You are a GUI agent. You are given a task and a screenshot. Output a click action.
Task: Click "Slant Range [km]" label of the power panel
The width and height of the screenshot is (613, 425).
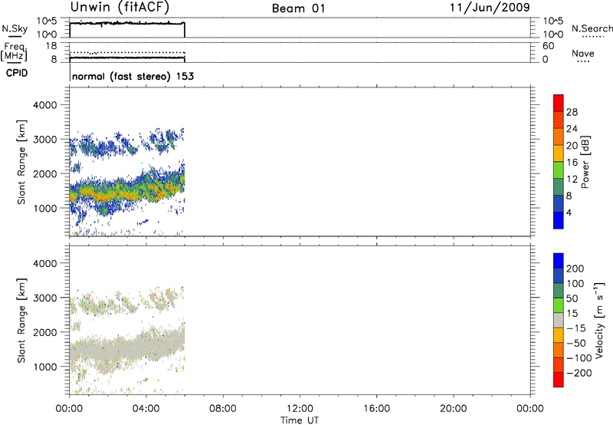click(21, 162)
